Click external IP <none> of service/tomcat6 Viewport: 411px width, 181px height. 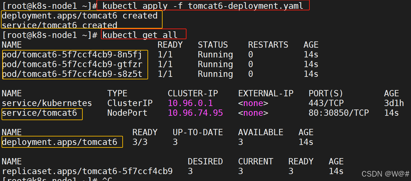(253, 113)
